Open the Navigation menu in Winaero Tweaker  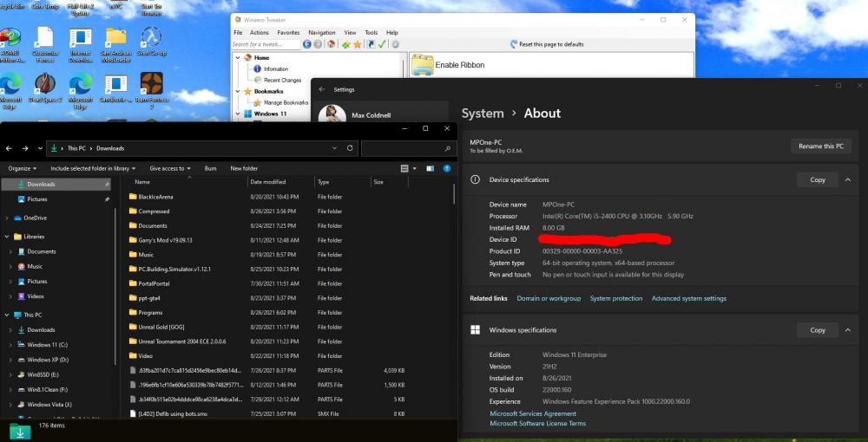[x=321, y=32]
